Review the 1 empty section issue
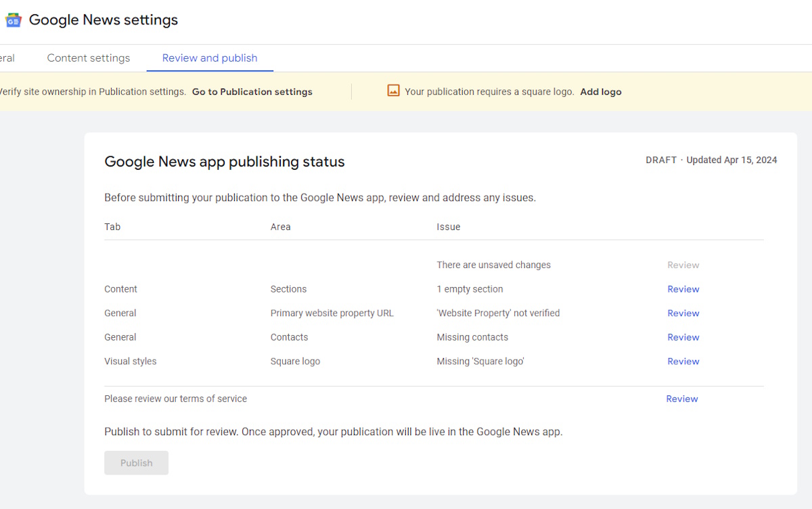This screenshot has height=509, width=812. (683, 289)
